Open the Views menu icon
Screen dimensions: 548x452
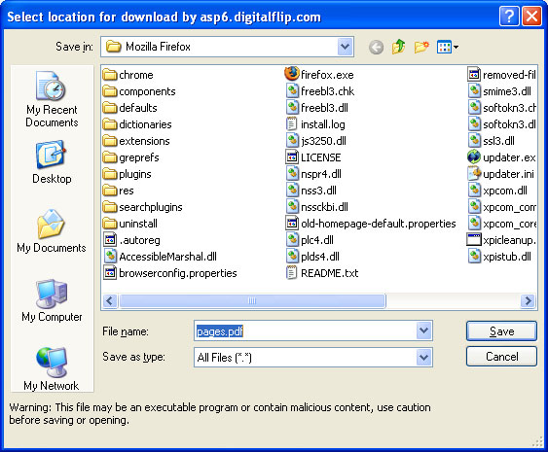448,47
